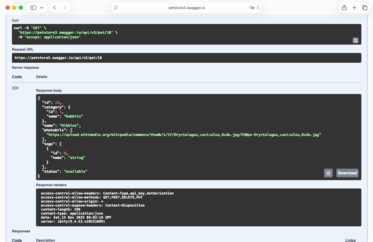Go back to the previous page
Image resolution: width=373 pixels, height=242 pixels.
[x=54, y=8]
